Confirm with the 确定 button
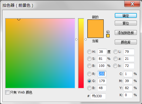142x104 pixels. coord(126,15)
